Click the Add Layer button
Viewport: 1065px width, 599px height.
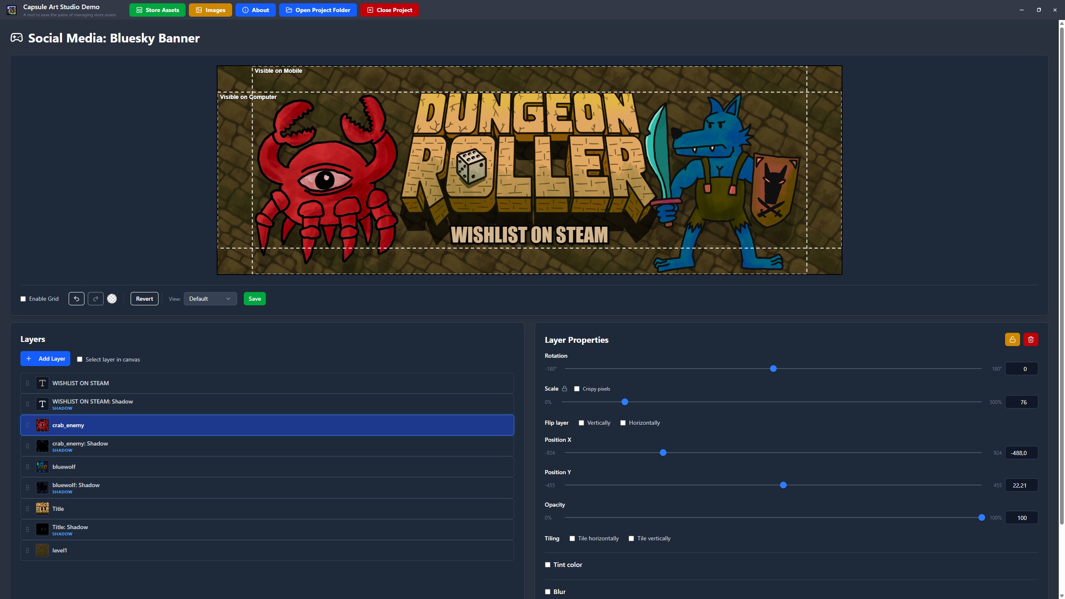[x=45, y=359]
